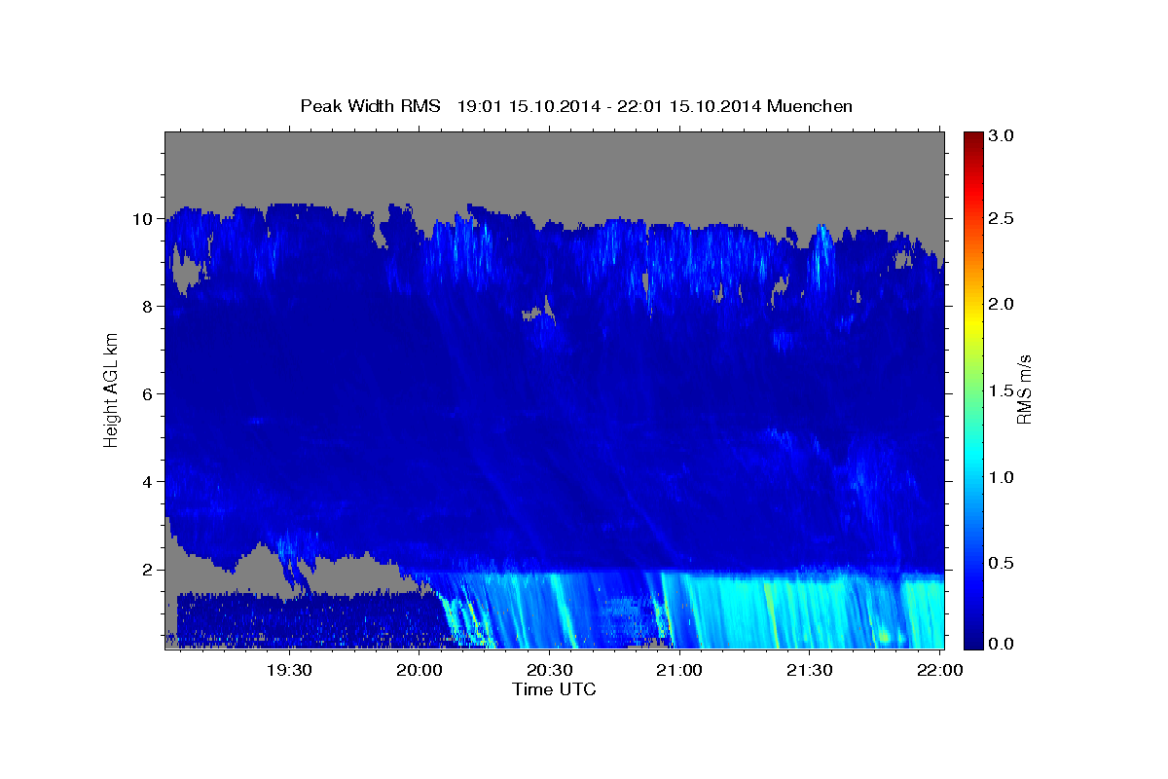This screenshot has height=779, width=1168.
Task: Click the colorbar label '0.5'
Action: [1003, 563]
